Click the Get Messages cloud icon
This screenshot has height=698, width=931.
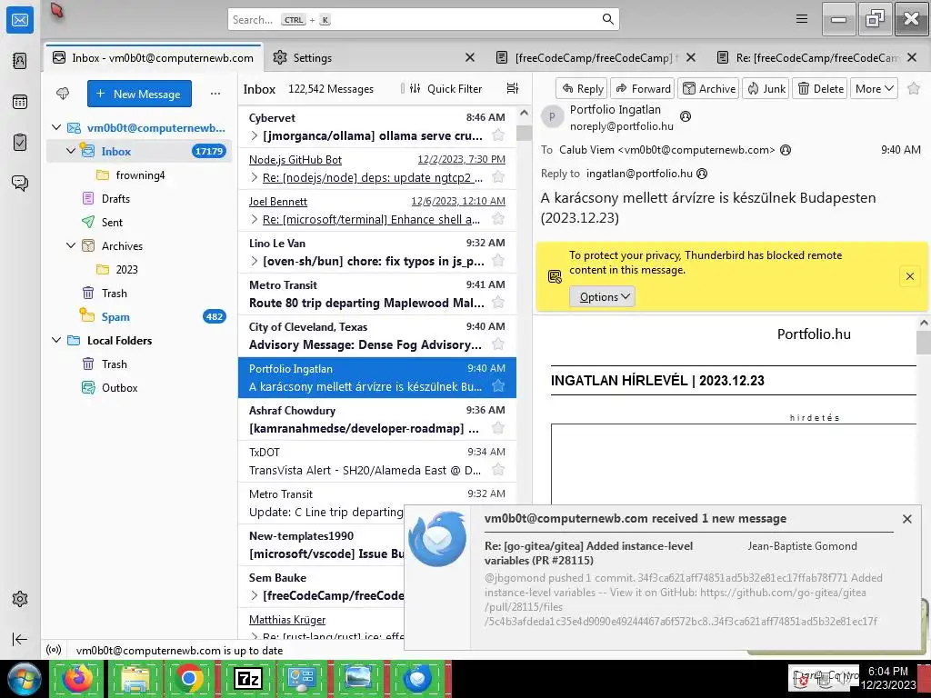pos(63,94)
